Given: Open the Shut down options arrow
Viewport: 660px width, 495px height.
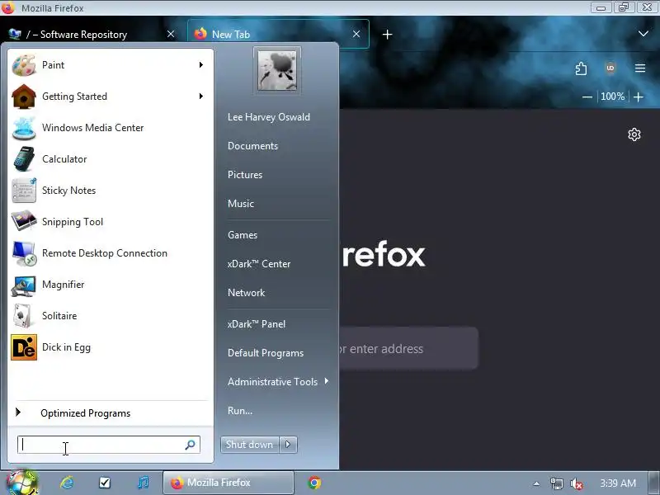Looking at the screenshot, I should tap(288, 445).
